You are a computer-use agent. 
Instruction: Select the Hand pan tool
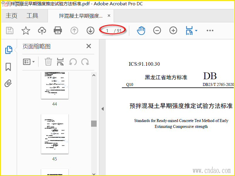pyautogui.click(x=141, y=31)
